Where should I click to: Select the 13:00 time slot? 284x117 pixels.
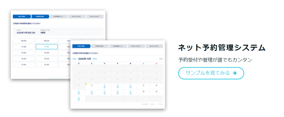pos(24,53)
